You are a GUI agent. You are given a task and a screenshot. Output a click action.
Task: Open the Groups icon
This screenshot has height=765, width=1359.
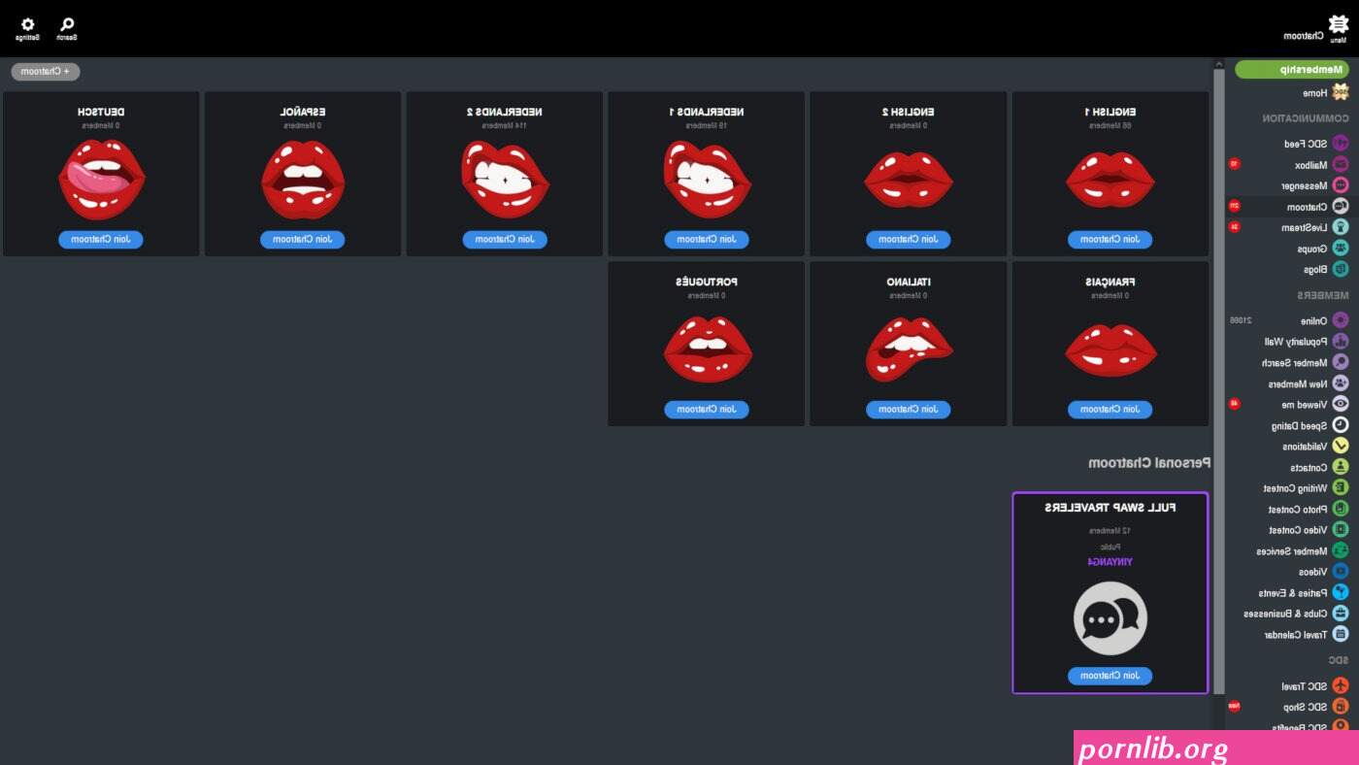pyautogui.click(x=1341, y=249)
